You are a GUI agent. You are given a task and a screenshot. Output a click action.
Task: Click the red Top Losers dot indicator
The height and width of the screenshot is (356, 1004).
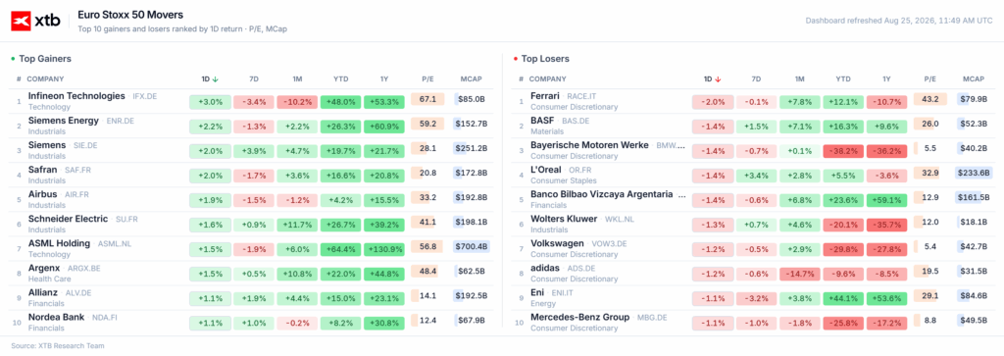tap(516, 59)
